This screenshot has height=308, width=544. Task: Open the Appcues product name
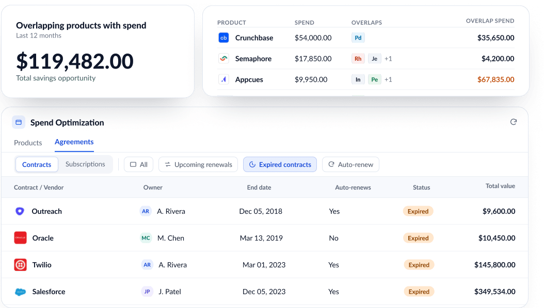[x=249, y=79]
